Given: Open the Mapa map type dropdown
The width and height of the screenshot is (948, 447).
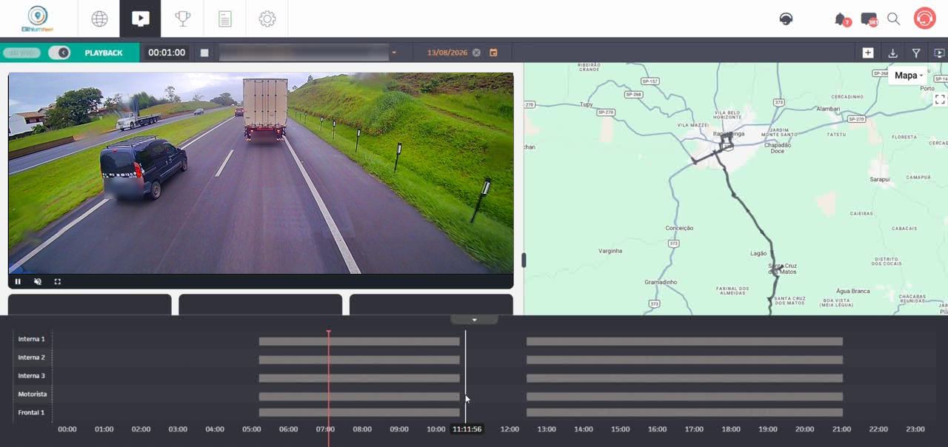Looking at the screenshot, I should coord(909,75).
